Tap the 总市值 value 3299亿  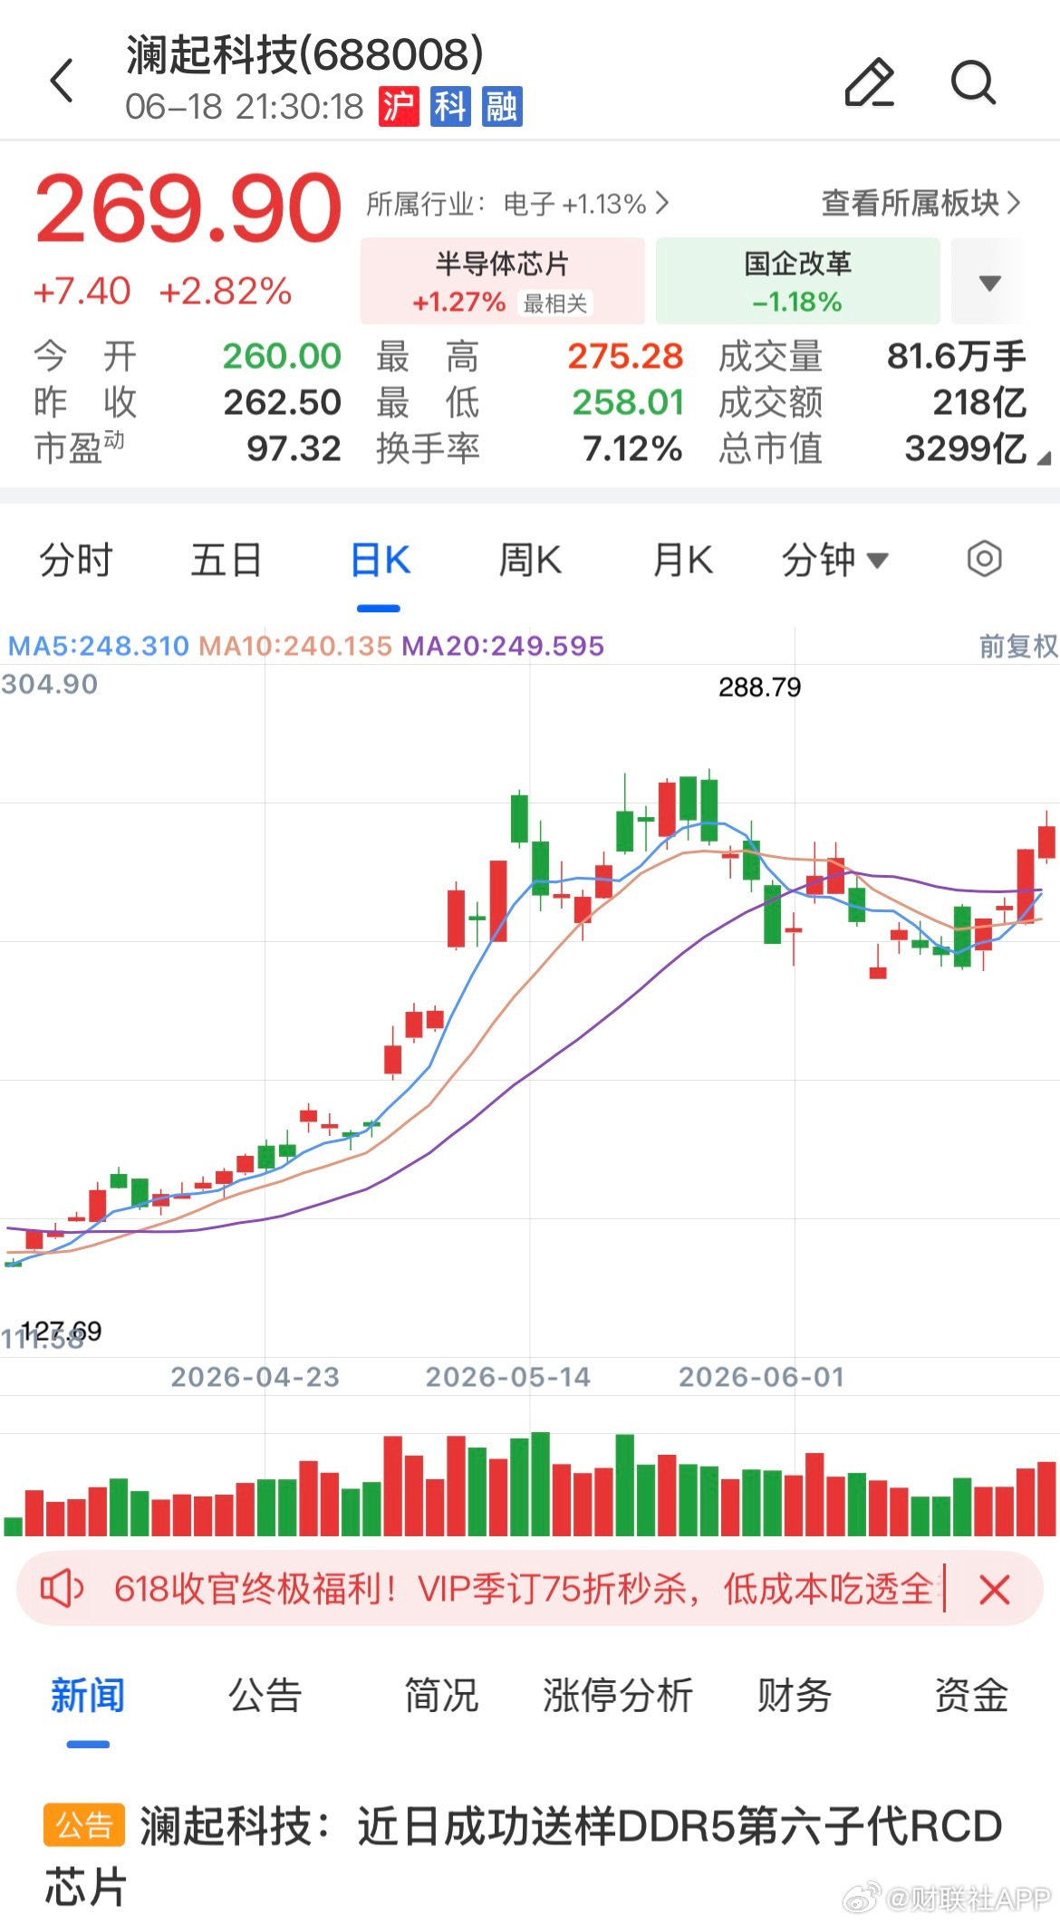pos(965,448)
